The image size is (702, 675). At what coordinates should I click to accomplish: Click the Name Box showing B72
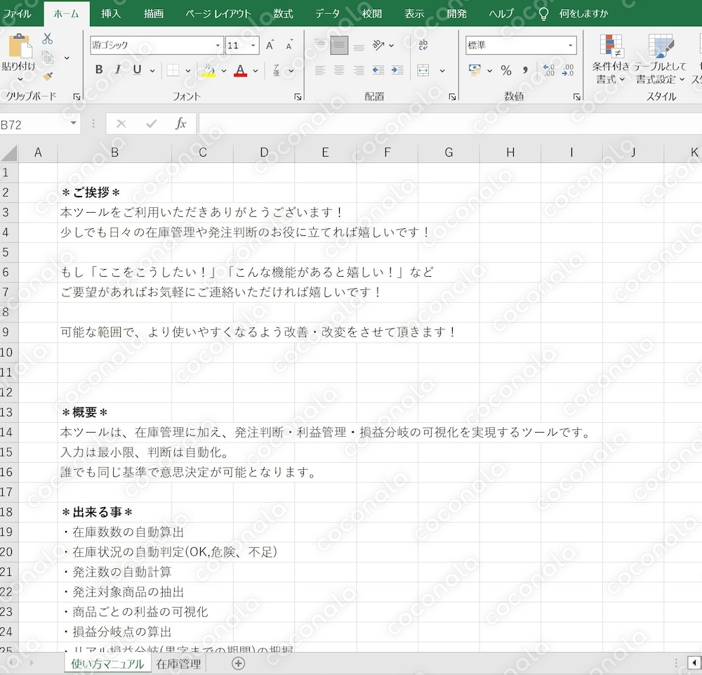pyautogui.click(x=34, y=124)
